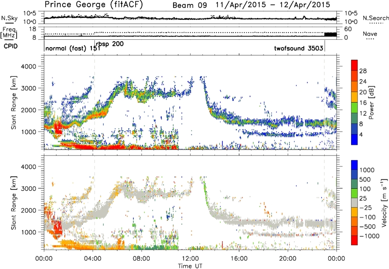Click the "Prince George (fitACF)" plot title
389x269 pixels.
93,4
